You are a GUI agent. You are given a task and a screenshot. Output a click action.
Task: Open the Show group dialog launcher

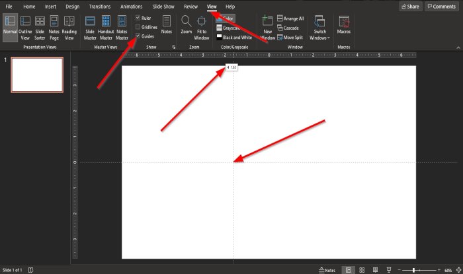click(x=173, y=47)
